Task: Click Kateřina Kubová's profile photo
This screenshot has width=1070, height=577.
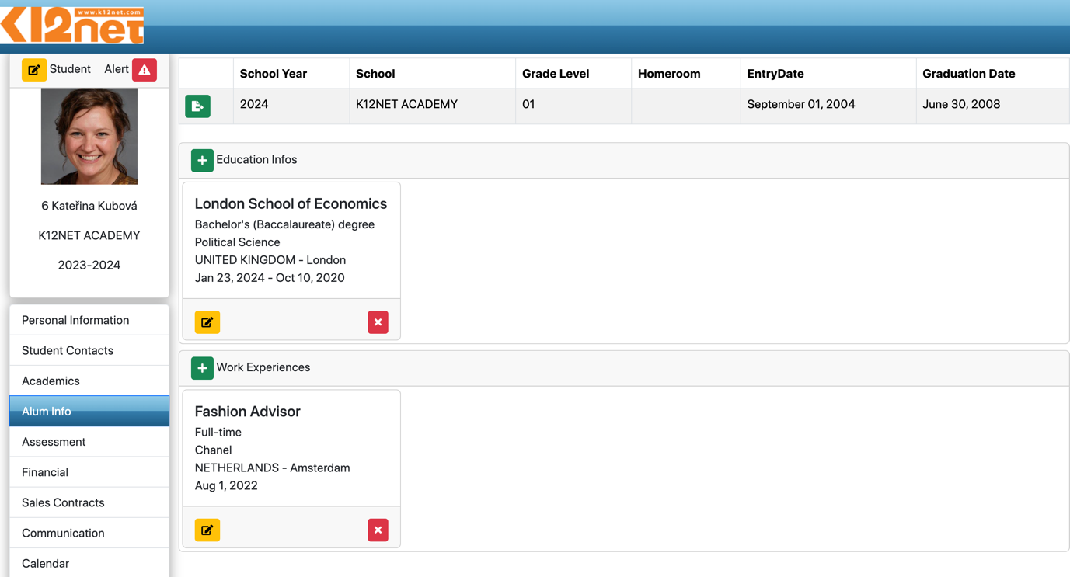Action: 89,136
